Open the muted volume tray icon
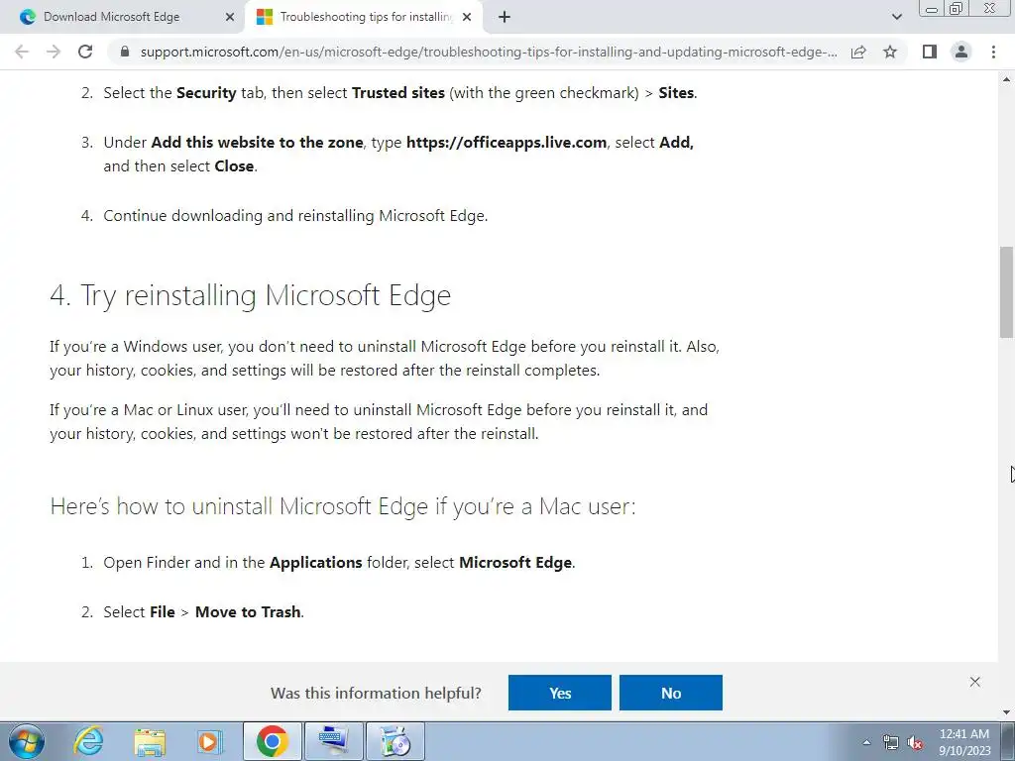The height and width of the screenshot is (761, 1015). pyautogui.click(x=915, y=743)
